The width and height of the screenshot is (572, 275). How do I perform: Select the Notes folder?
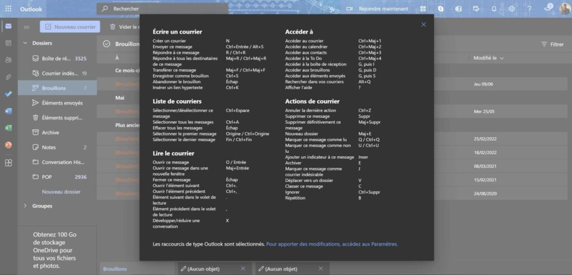[58, 147]
